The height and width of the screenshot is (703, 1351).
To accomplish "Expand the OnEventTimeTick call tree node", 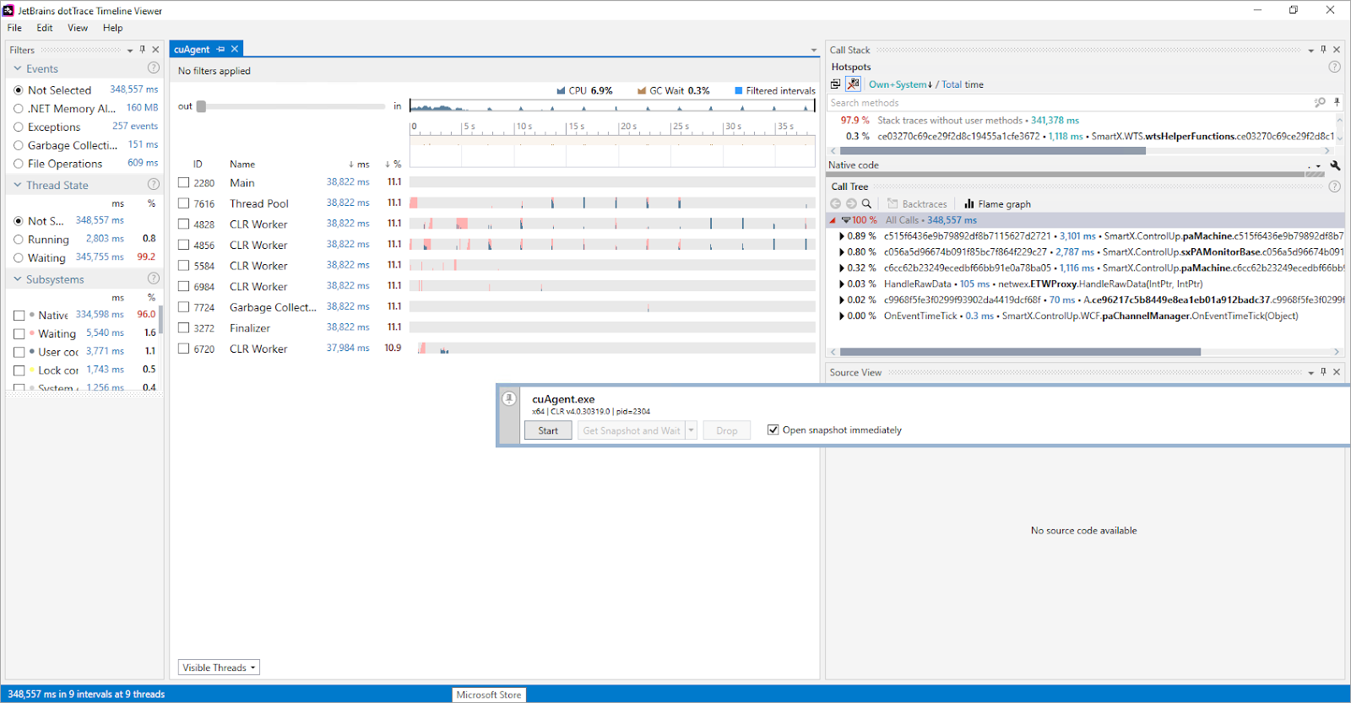I will pyautogui.click(x=842, y=316).
